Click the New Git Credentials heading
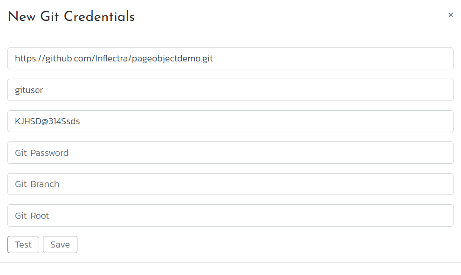 (71, 17)
